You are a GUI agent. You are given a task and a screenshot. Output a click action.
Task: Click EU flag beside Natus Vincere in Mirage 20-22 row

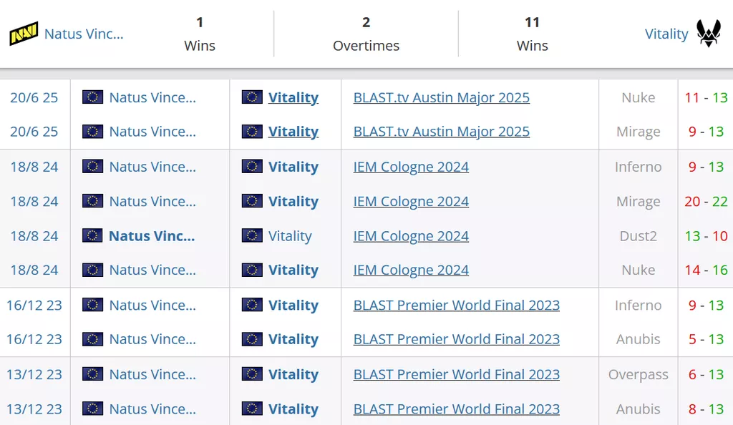tap(92, 201)
